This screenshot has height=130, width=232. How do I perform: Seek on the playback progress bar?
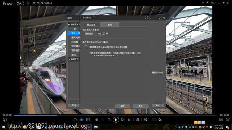tap(115, 115)
